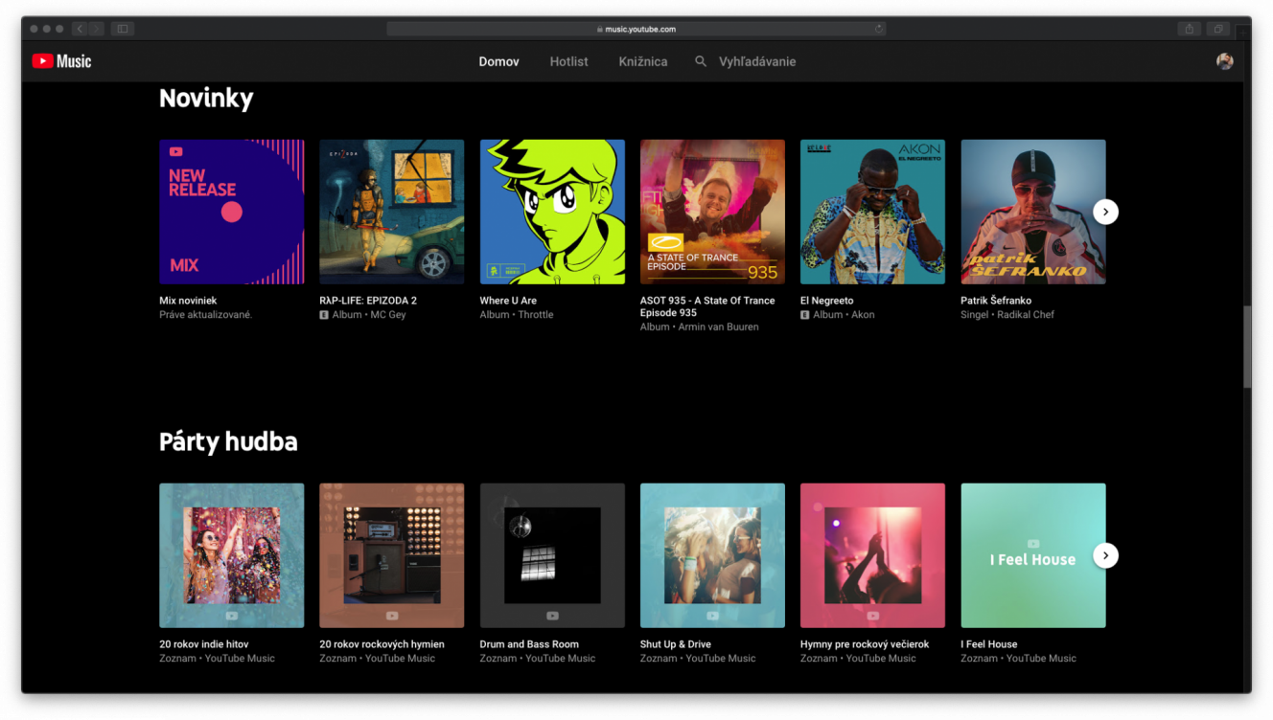This screenshot has height=720, width=1273.
Task: Click the 20 rokov rockových hymien title
Action: pos(382,644)
